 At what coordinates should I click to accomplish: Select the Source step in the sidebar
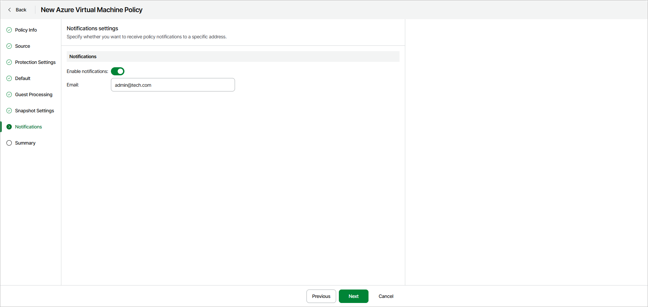(x=22, y=46)
